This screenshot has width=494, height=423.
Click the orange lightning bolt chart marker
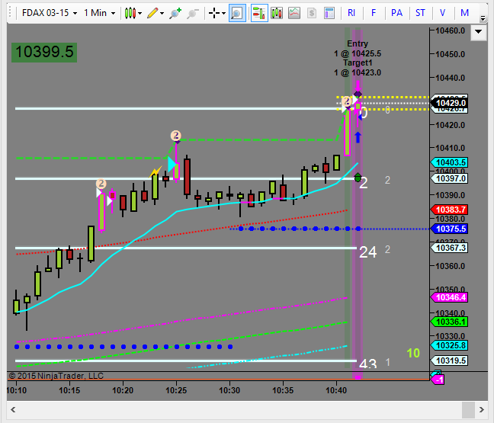[x=155, y=171]
